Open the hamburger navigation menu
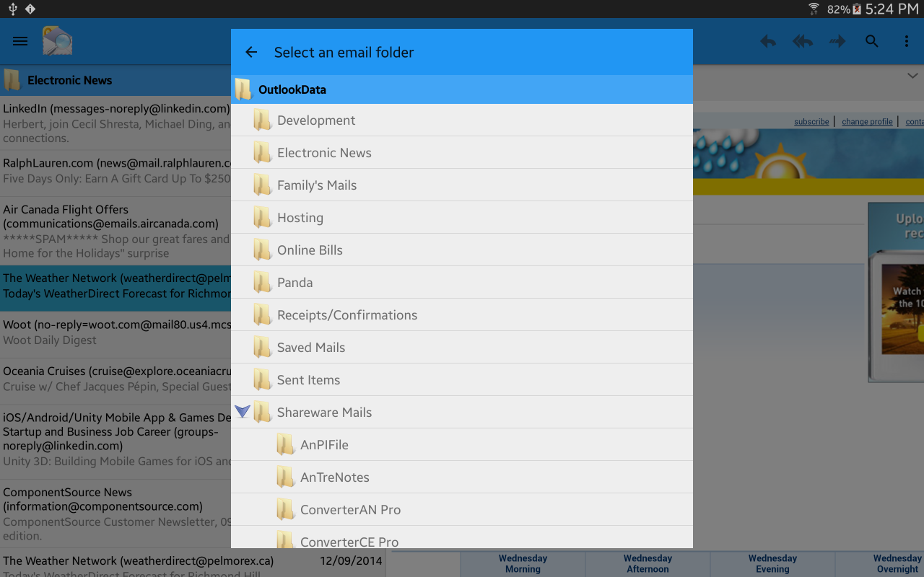The height and width of the screenshot is (577, 924). [20, 41]
